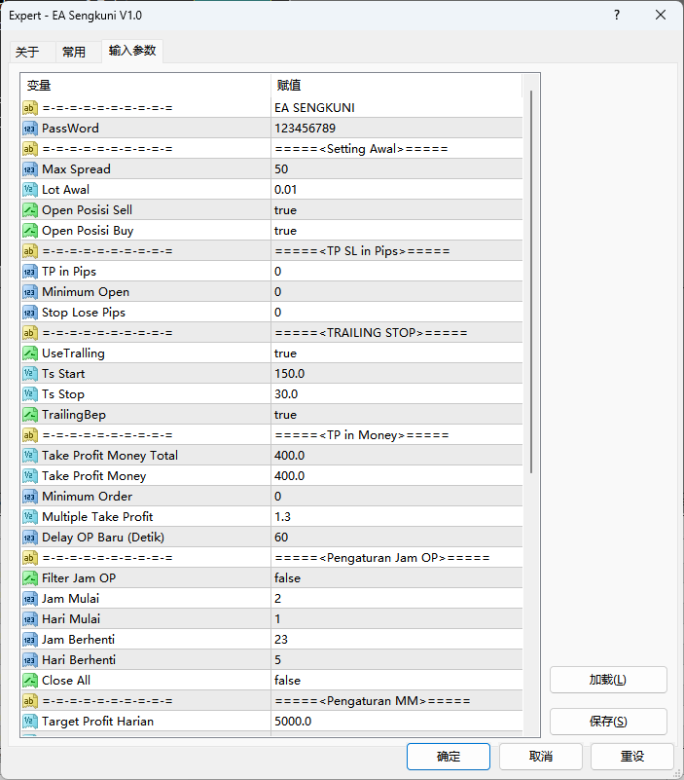The image size is (684, 780).
Task: Open the Filter Jam OP value dropdown
Action: [396, 578]
